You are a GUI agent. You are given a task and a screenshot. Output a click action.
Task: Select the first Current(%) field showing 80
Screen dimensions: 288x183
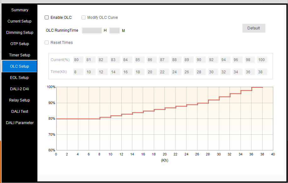point(78,60)
